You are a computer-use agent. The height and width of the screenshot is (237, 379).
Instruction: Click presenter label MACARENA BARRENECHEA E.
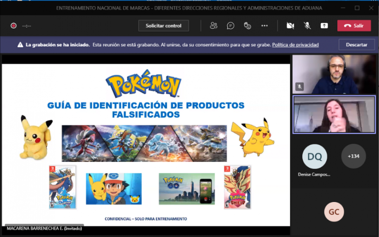coord(44,228)
